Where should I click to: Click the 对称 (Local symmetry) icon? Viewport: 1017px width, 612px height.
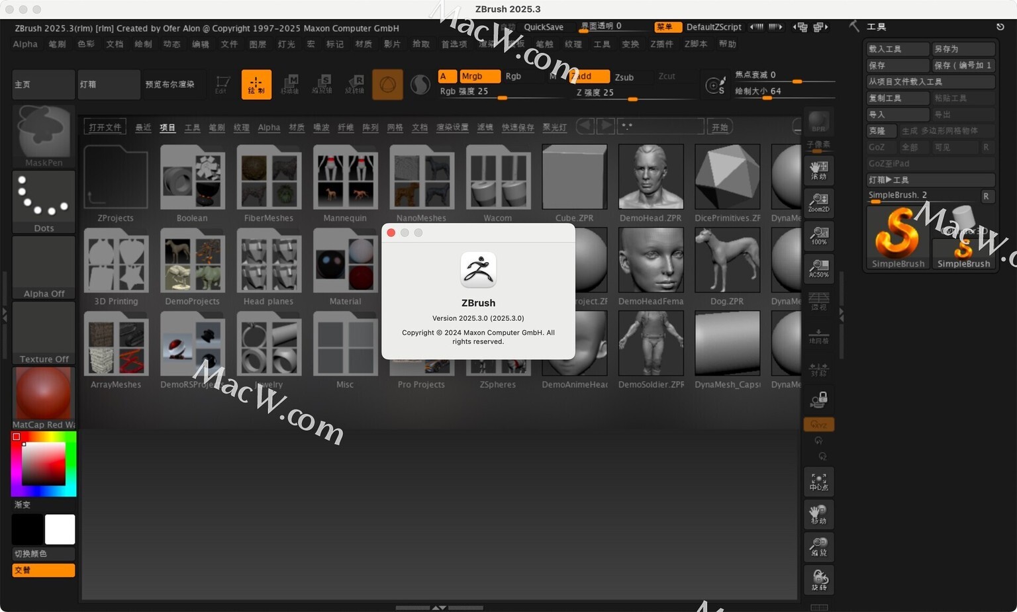click(x=819, y=369)
